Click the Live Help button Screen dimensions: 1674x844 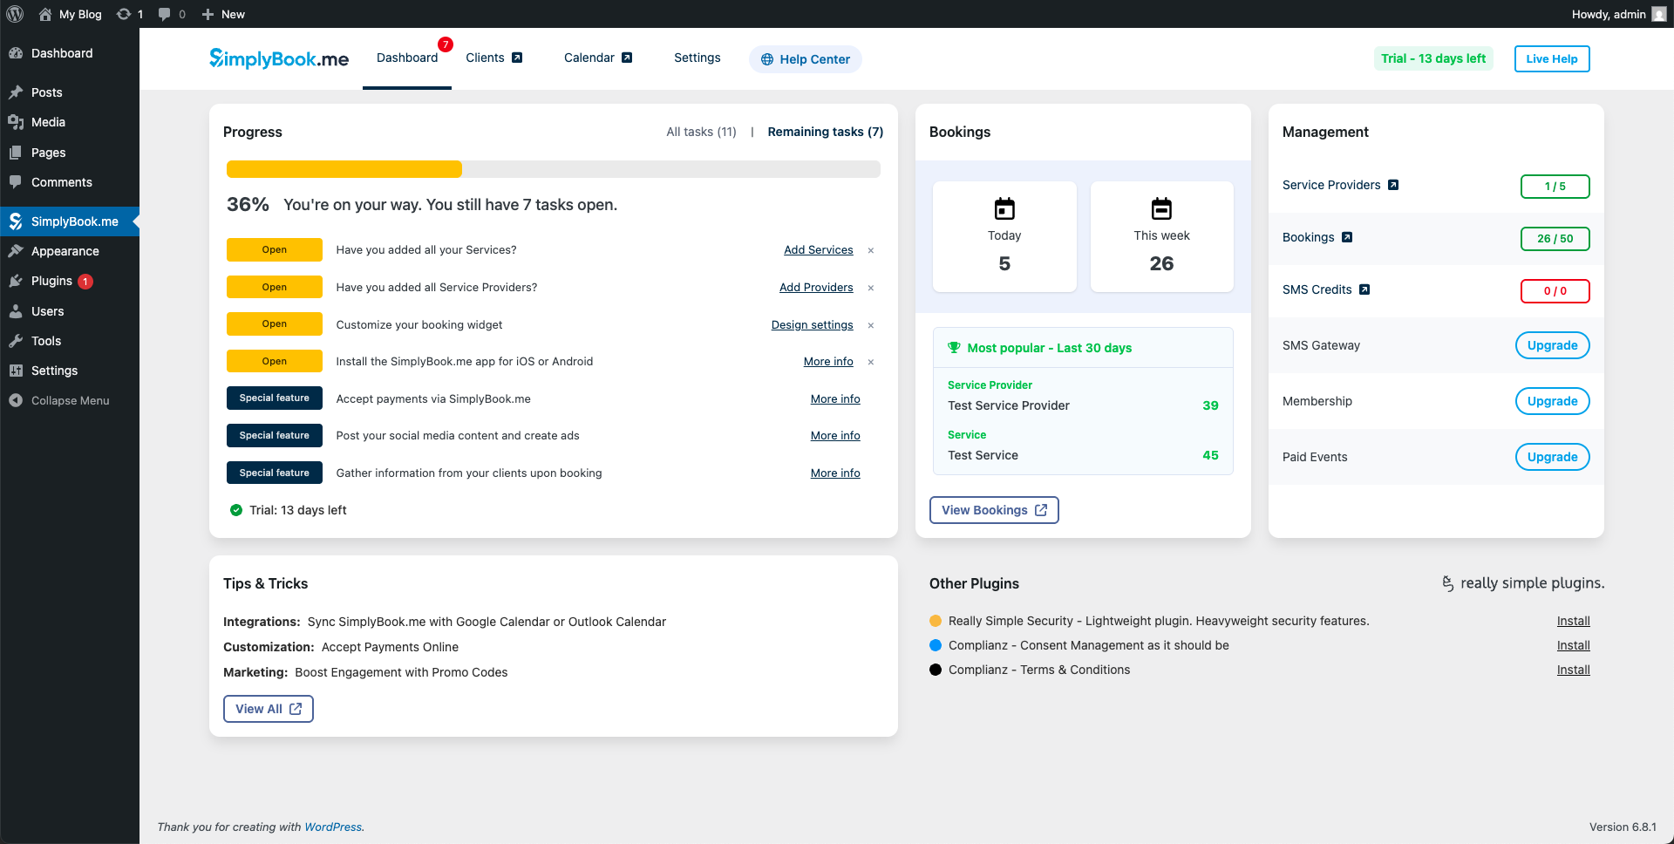tap(1552, 58)
